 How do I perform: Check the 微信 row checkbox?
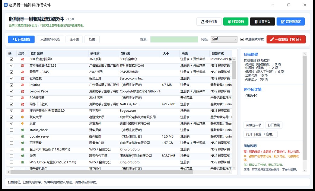click(x=11, y=156)
